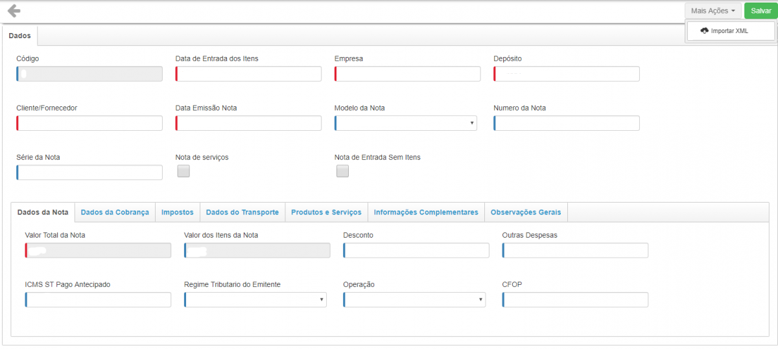The height and width of the screenshot is (349, 778).
Task: Select the Dados do Transporte tab
Action: [x=242, y=212]
